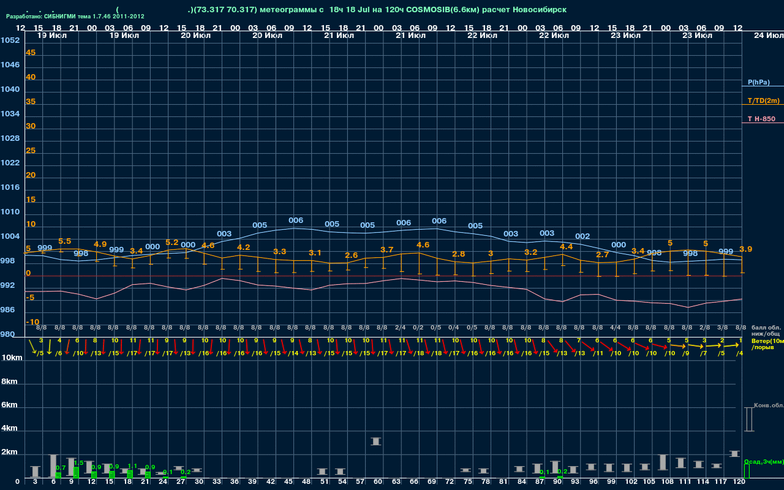
Task: Click the 1.1 green precipitation amount label
Action: [x=132, y=466]
